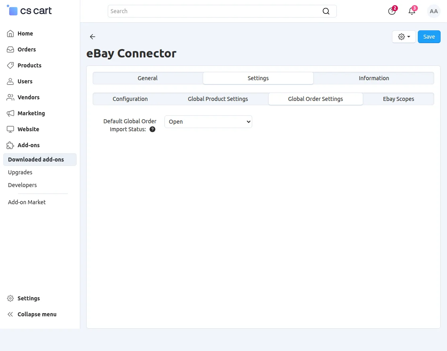The width and height of the screenshot is (447, 351).
Task: Open the Marketing menu label
Action: coord(31,113)
